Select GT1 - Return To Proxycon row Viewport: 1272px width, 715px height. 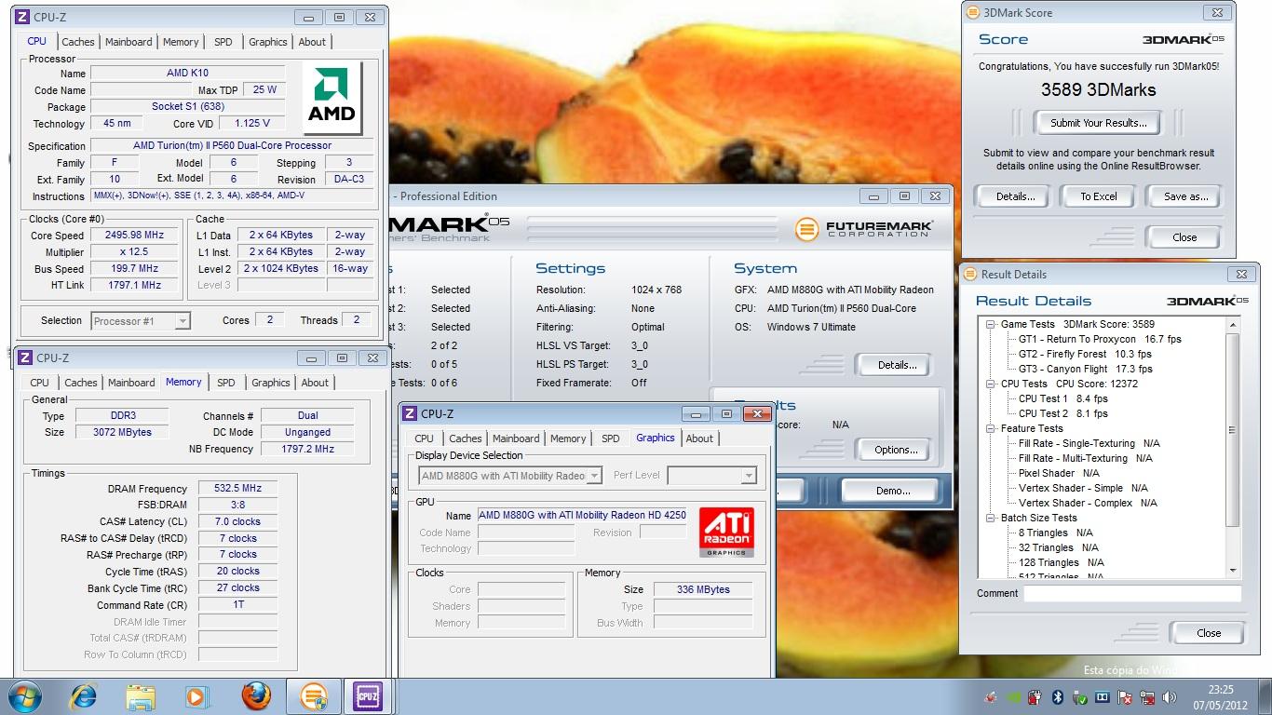tap(1100, 339)
